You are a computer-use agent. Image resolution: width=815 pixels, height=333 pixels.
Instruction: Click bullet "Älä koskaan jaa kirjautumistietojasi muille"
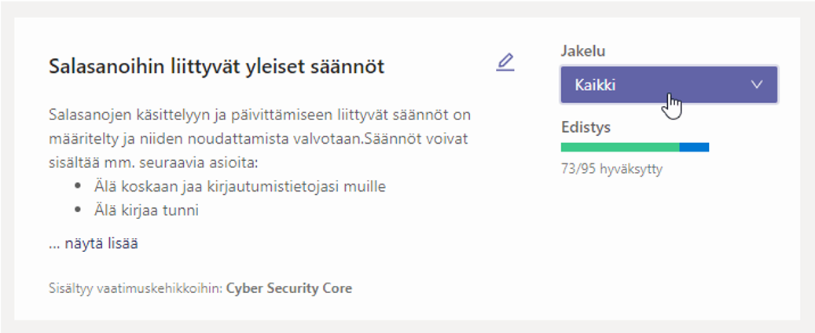240,186
